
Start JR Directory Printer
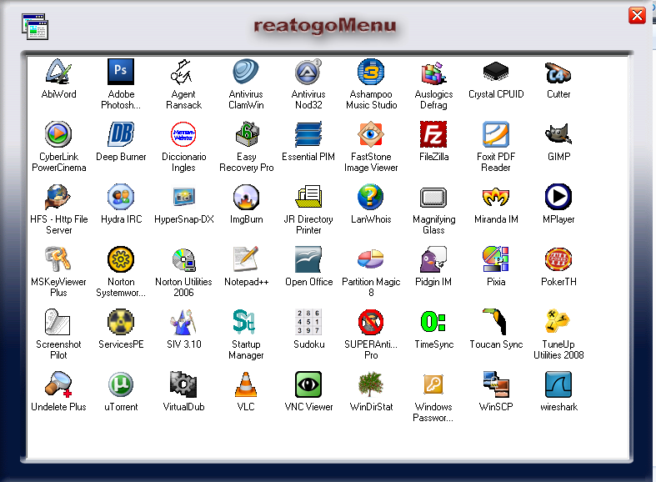[308, 197]
